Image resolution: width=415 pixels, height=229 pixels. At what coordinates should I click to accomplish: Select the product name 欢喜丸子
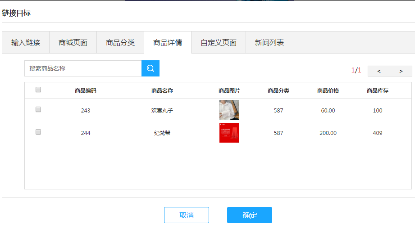[x=162, y=111]
